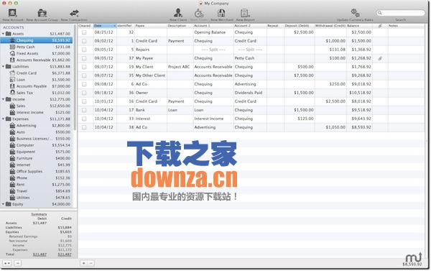Click the Dividends Paid cell
The height and width of the screenshot is (271, 431).
coord(250,93)
